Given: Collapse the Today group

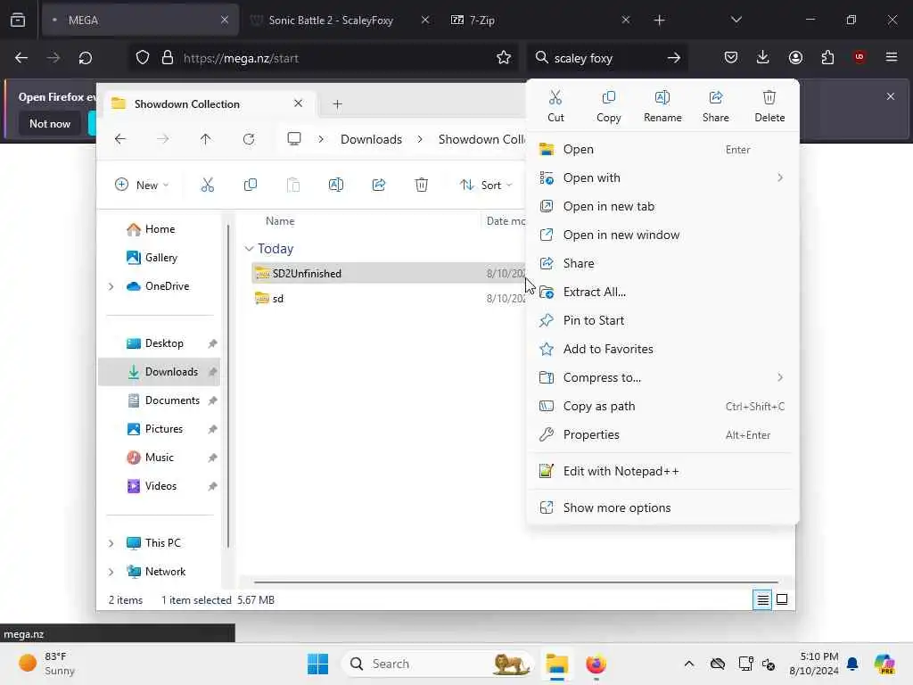Looking at the screenshot, I should click(250, 249).
